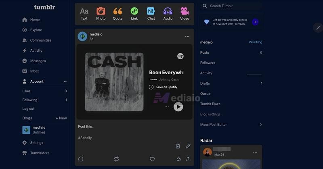Image resolution: width=323 pixels, height=169 pixels.
Task: Click + New blog button
Action: pyautogui.click(x=61, y=118)
